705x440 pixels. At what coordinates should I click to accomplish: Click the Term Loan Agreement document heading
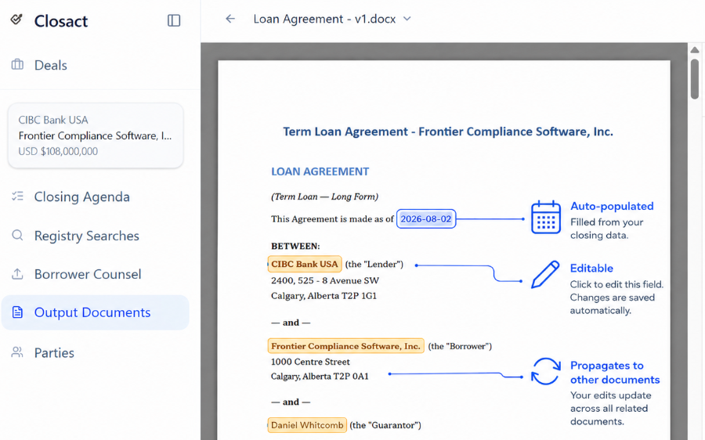pos(448,132)
